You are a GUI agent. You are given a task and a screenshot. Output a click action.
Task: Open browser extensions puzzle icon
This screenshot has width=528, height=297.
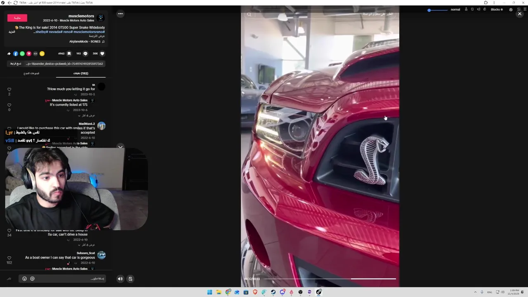[x=486, y=2]
